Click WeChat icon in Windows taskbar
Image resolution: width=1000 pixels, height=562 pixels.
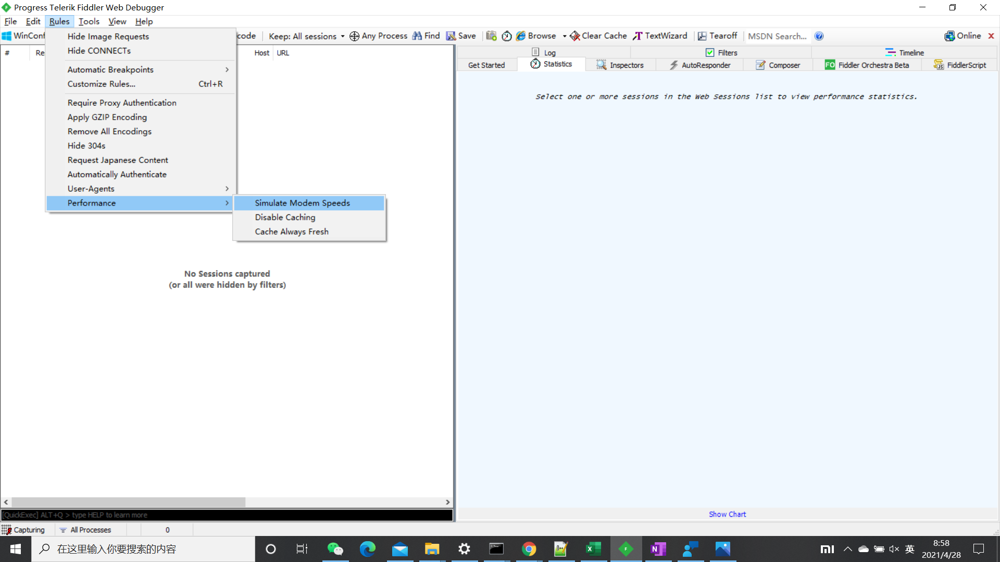(334, 548)
